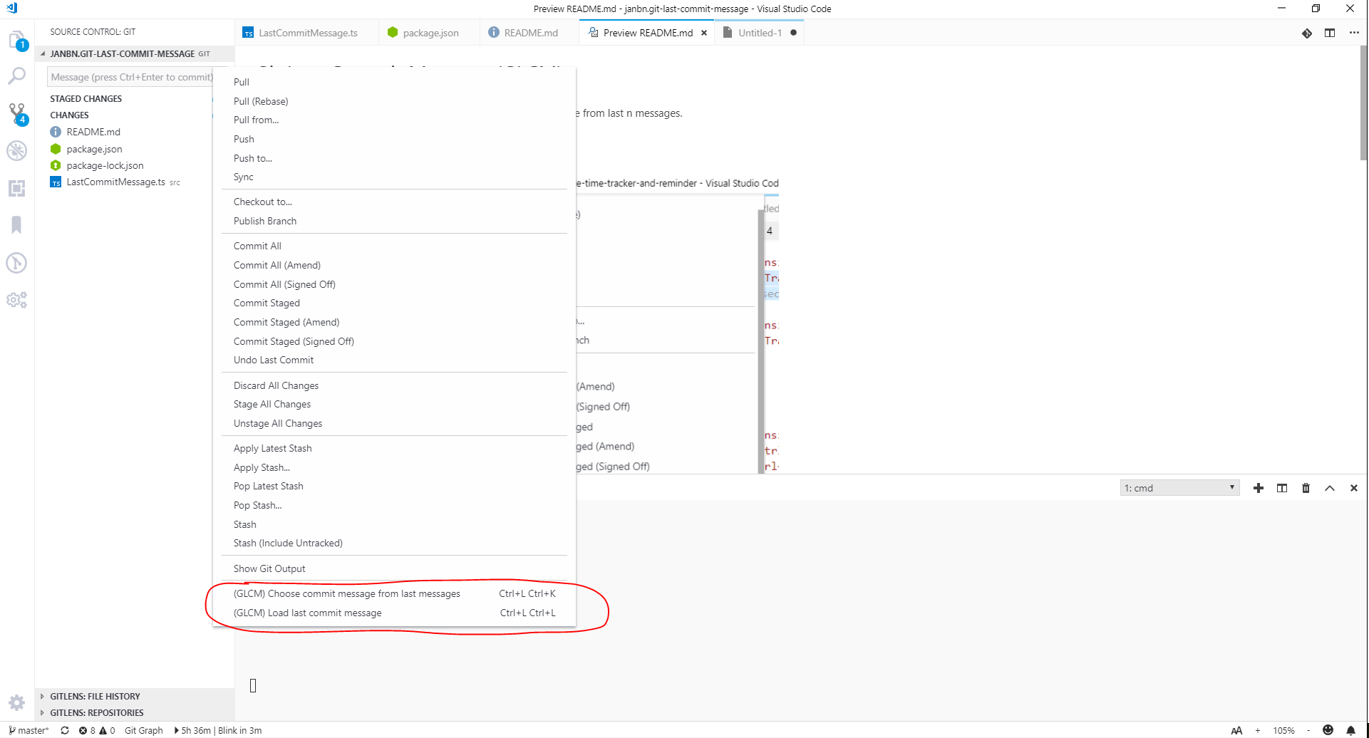This screenshot has width=1369, height=738.
Task: Click the master branch indicator in status bar
Action: pos(29,730)
